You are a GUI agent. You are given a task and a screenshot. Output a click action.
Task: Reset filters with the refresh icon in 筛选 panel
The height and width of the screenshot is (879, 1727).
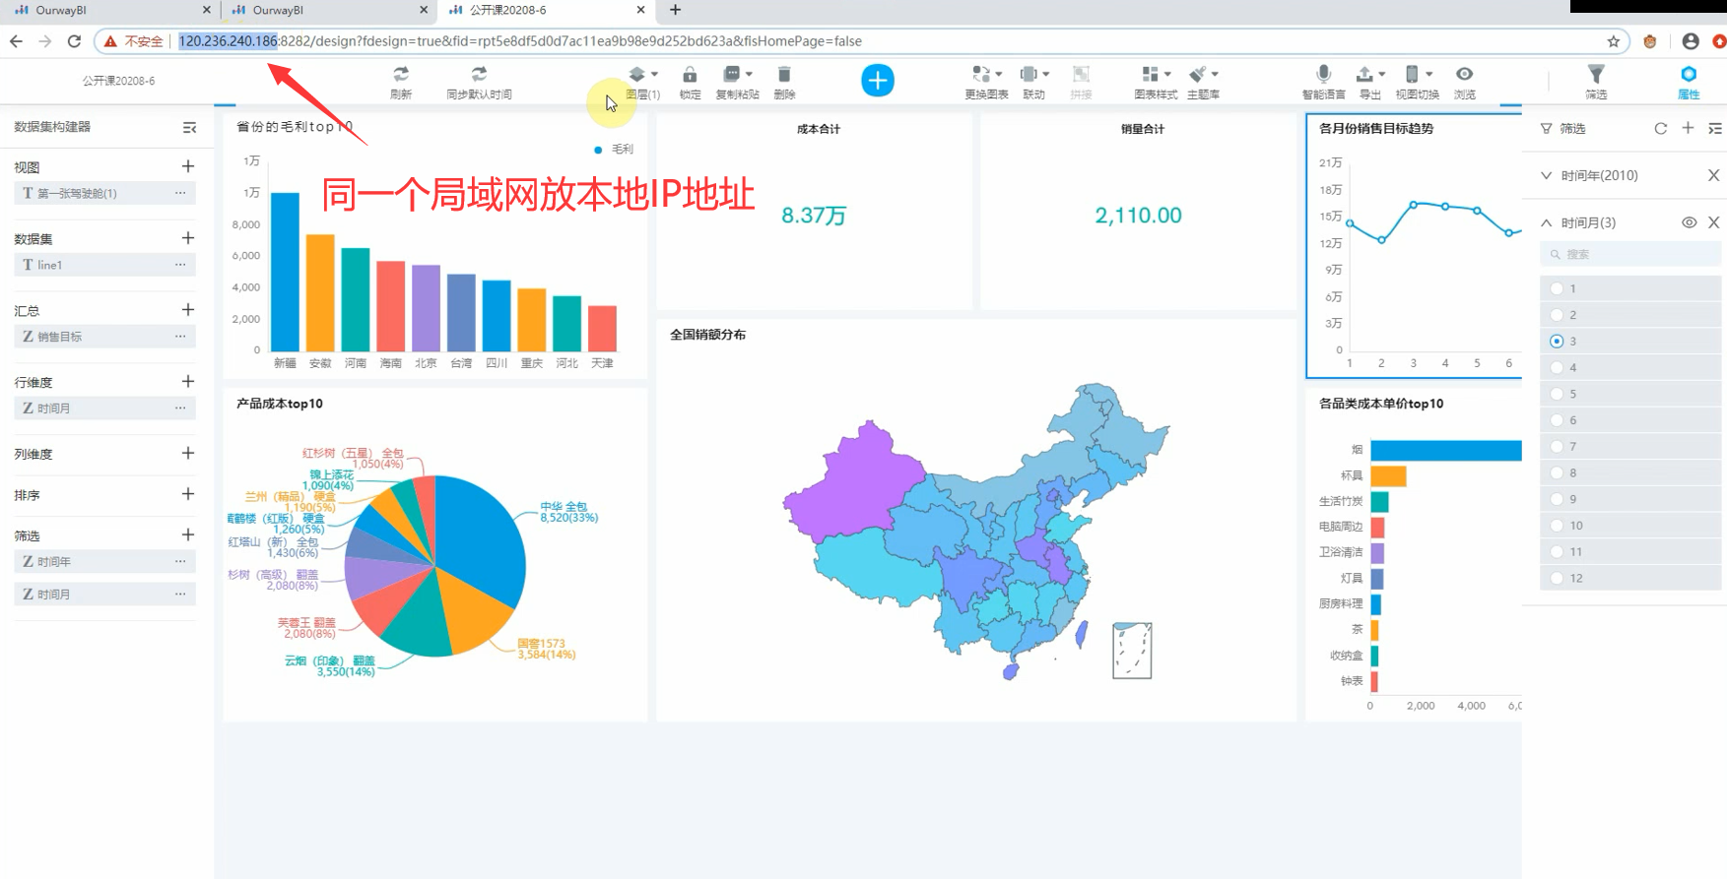tap(1661, 129)
